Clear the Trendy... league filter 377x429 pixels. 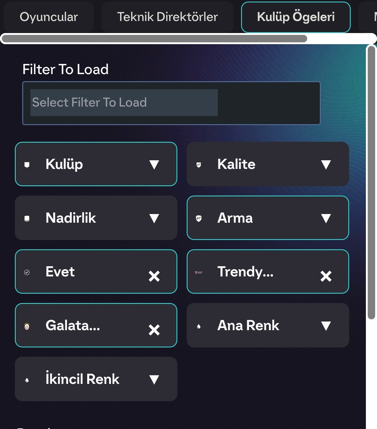[x=326, y=276]
